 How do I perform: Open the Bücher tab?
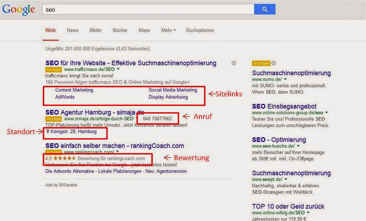[120, 30]
